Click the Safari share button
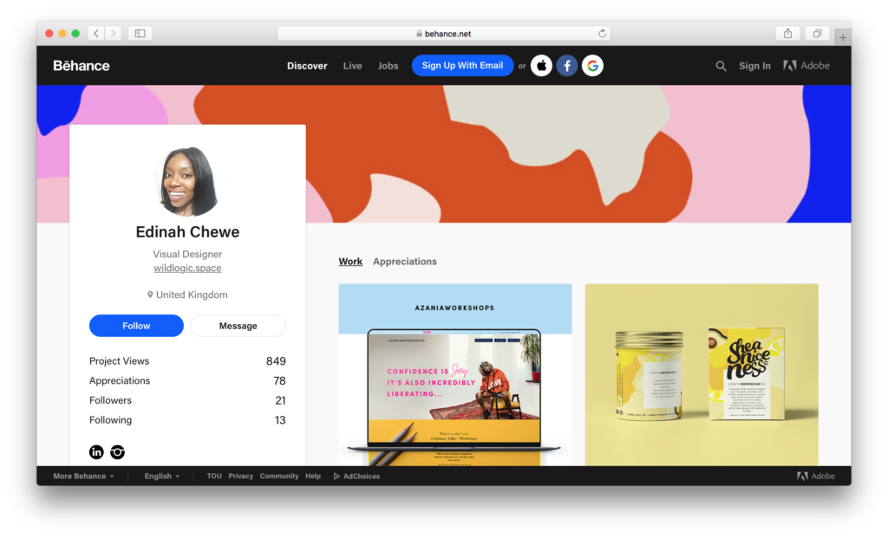Screen dimensions: 888x538 pos(787,34)
